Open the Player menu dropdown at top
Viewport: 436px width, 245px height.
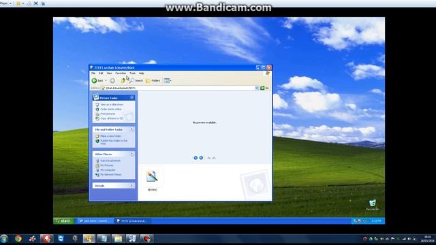point(5,3)
